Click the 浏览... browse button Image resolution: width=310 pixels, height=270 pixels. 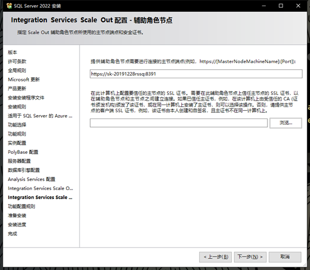(x=286, y=123)
